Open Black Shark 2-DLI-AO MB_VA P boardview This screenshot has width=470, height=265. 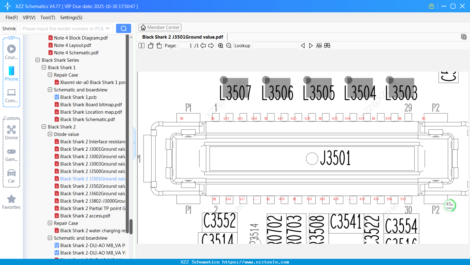tap(93, 246)
